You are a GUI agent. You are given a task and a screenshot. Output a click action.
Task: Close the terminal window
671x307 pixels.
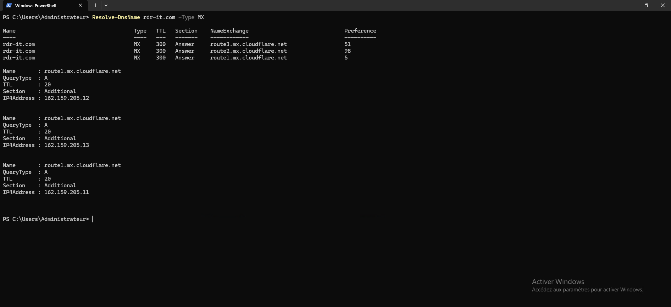(662, 5)
